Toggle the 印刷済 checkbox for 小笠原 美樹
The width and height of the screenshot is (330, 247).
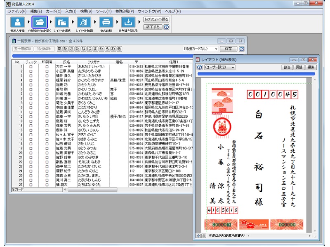(x=47, y=70)
